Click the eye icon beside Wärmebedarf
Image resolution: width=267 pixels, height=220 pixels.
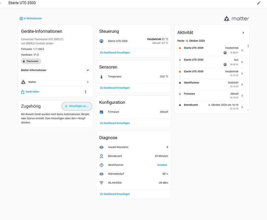(102, 174)
